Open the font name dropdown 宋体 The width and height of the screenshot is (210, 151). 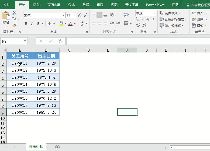point(63,15)
